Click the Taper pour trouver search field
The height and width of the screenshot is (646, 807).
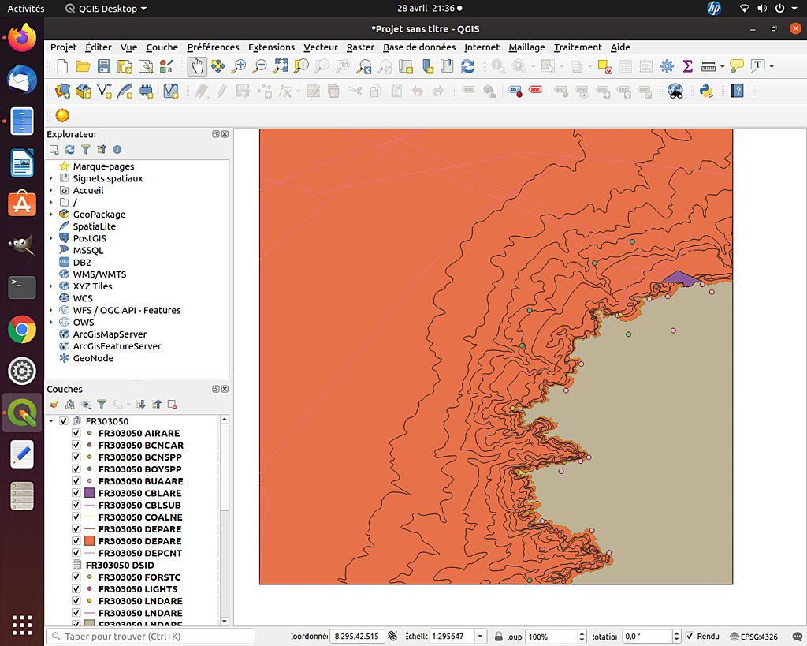(x=151, y=637)
